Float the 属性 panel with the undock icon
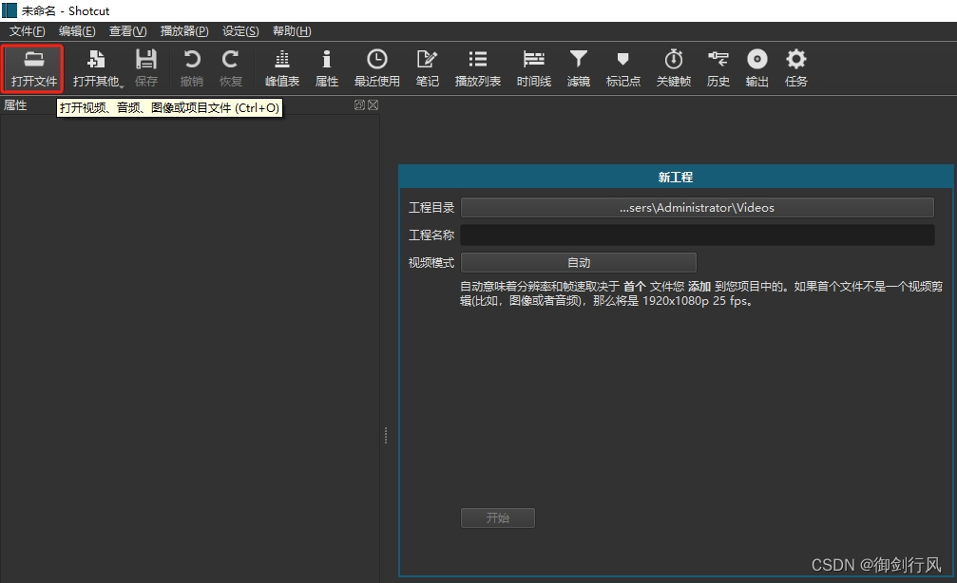 359,104
